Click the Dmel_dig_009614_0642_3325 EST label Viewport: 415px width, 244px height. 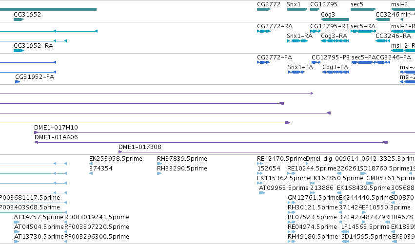360,159
